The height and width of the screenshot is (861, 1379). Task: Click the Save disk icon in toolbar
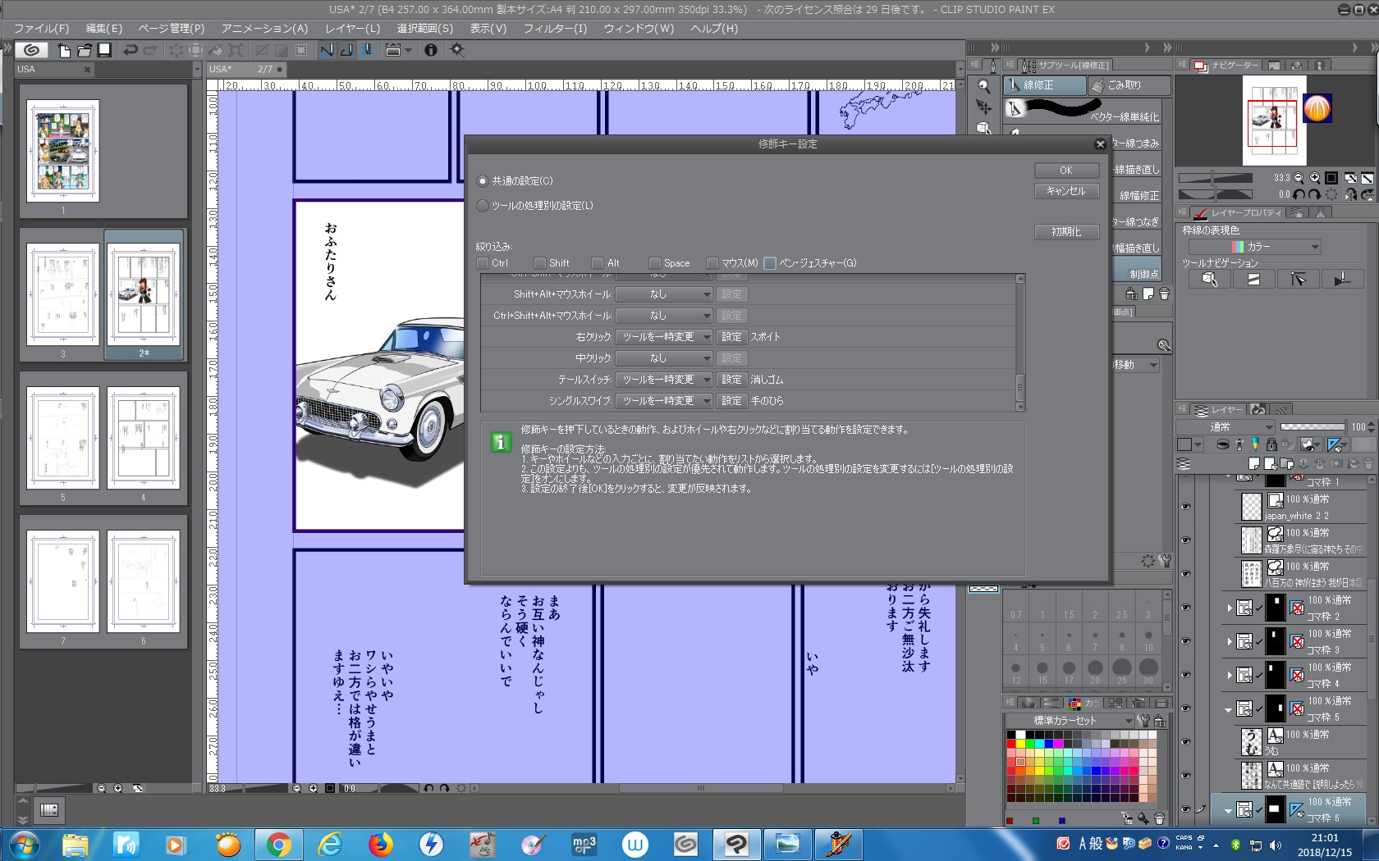tap(104, 50)
